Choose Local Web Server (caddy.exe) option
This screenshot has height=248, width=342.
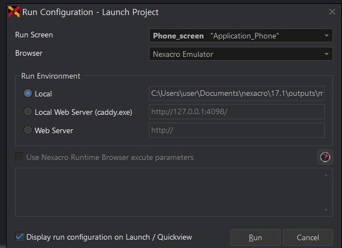pos(28,112)
